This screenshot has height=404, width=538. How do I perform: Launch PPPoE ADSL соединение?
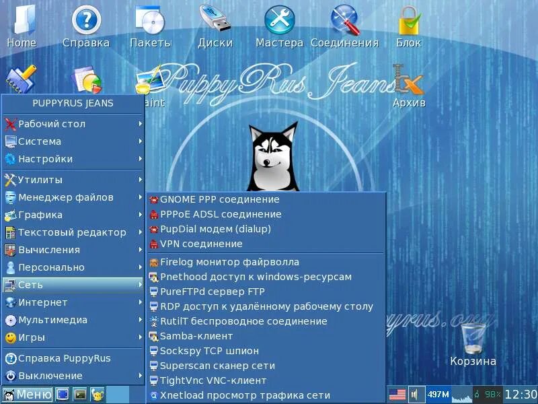[x=266, y=214]
